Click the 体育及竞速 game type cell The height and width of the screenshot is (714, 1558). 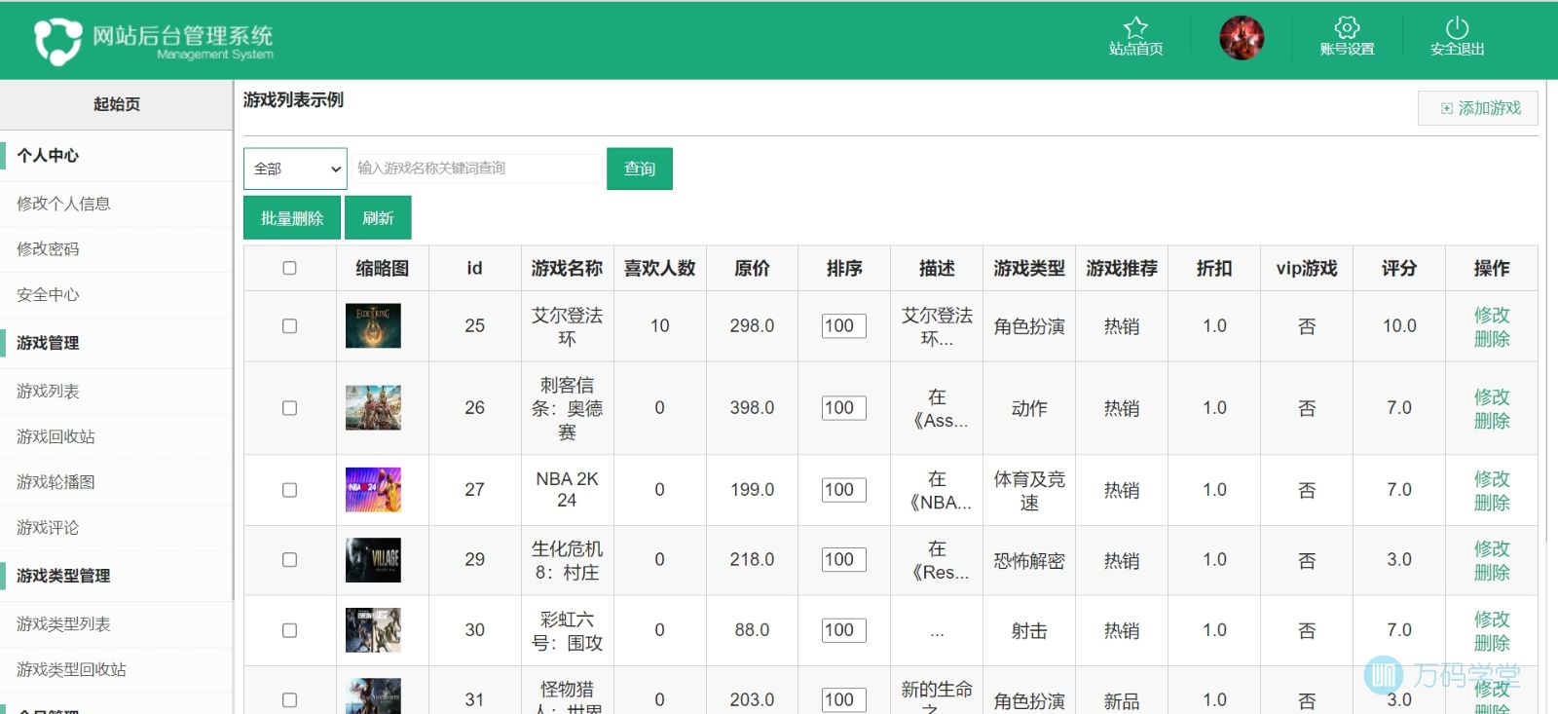[x=1029, y=490]
